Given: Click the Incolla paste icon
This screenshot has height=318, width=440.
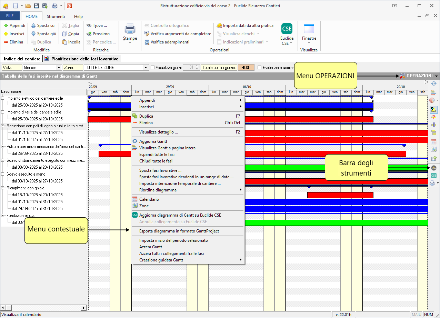Looking at the screenshot, I should (64, 42).
